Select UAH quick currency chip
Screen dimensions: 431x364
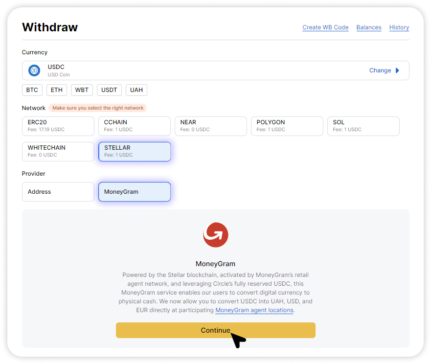coord(136,90)
